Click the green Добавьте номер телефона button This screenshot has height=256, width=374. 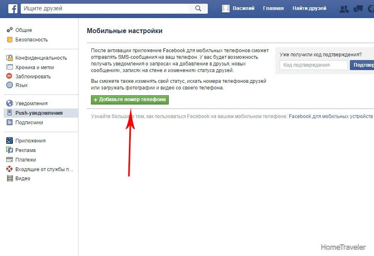[130, 99]
